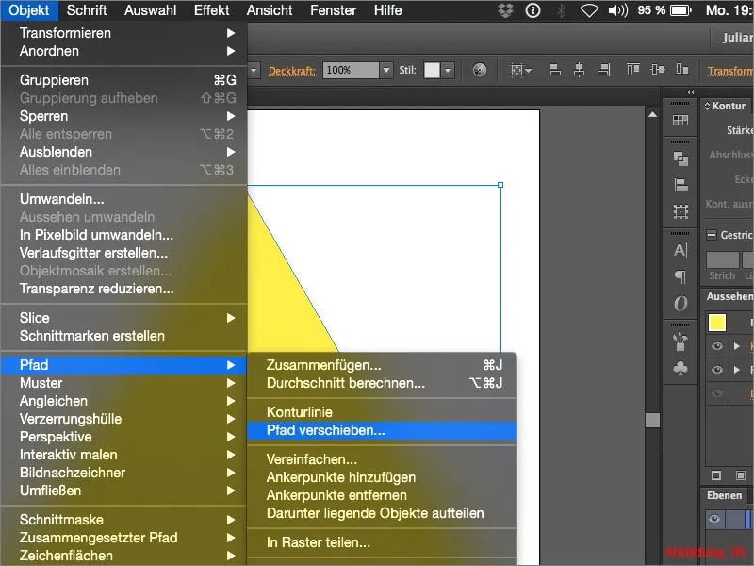This screenshot has width=754, height=566.
Task: Open the Align panel icon in dock
Action: click(x=680, y=185)
